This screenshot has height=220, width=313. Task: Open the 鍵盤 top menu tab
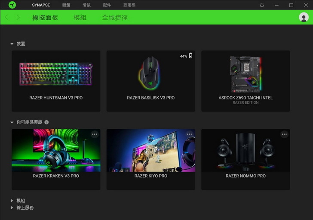click(66, 5)
